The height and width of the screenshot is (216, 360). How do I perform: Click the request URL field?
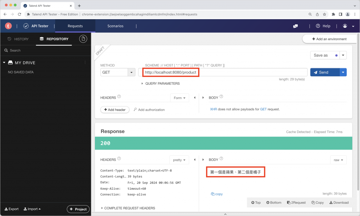223,72
